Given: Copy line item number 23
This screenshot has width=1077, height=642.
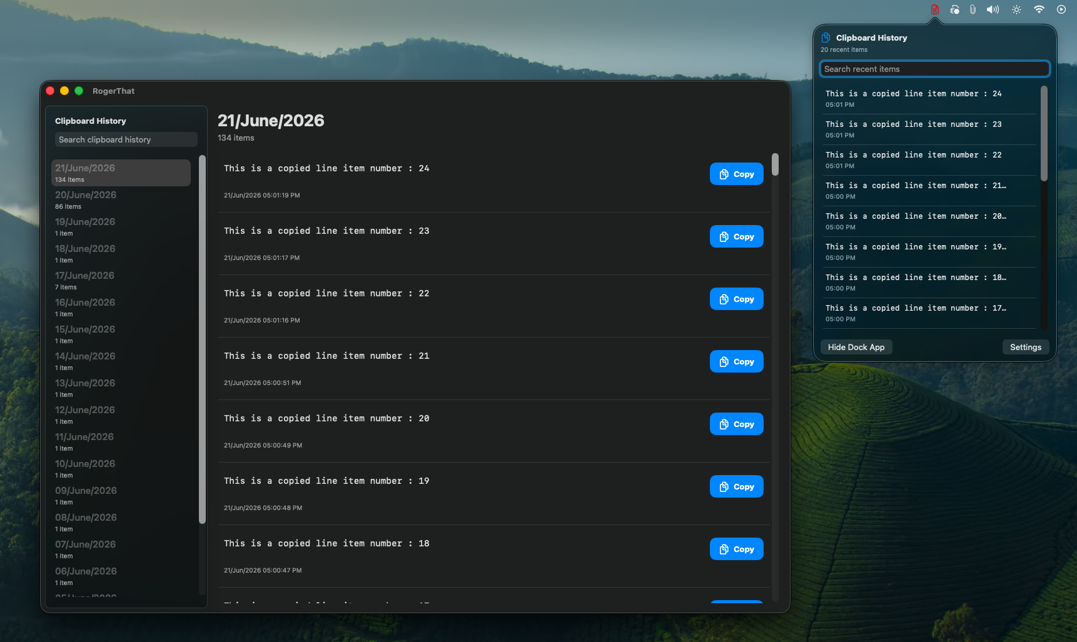Looking at the screenshot, I should pyautogui.click(x=736, y=236).
